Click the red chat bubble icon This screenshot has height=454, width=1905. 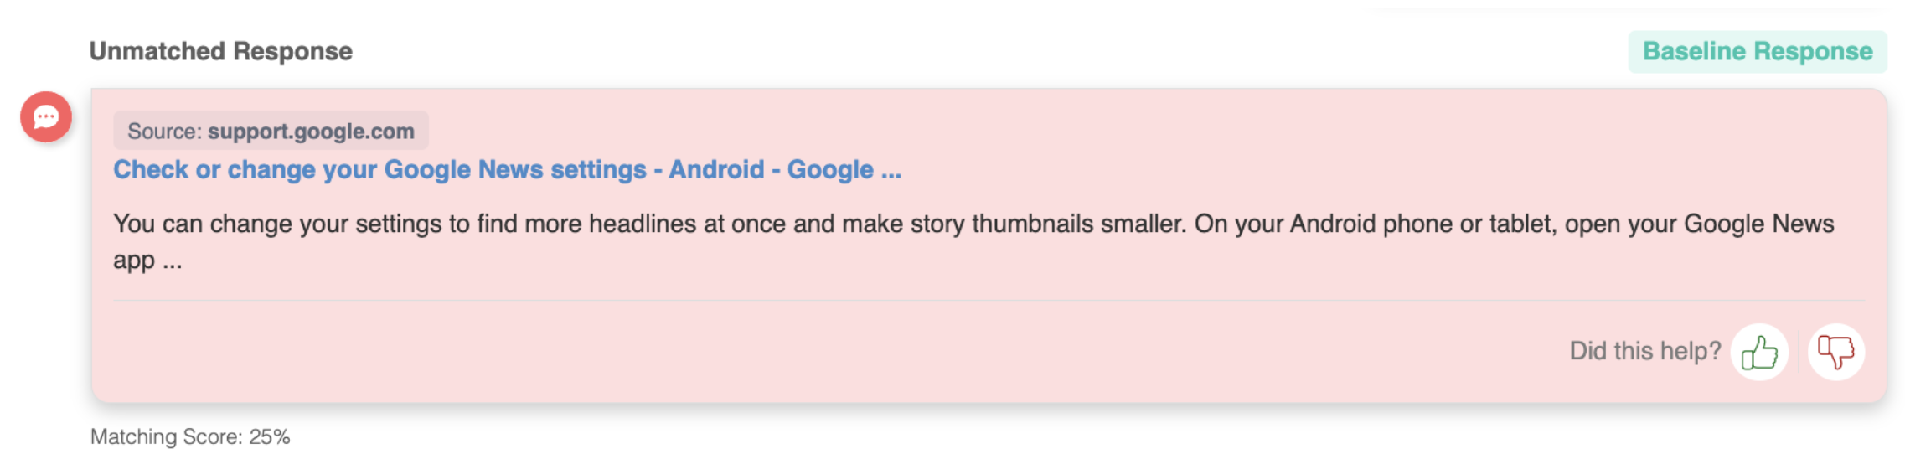46,116
